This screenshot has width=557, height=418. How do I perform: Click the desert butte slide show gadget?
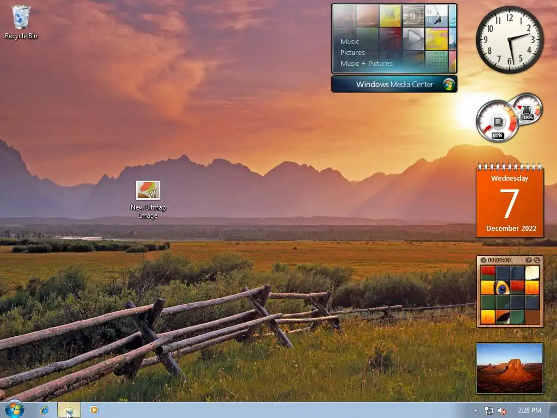click(510, 368)
